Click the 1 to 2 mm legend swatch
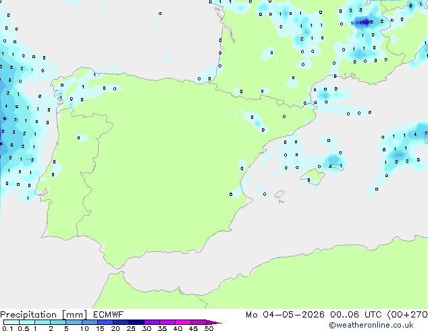Screen dimensions: 428x331 pyautogui.click(x=43, y=322)
